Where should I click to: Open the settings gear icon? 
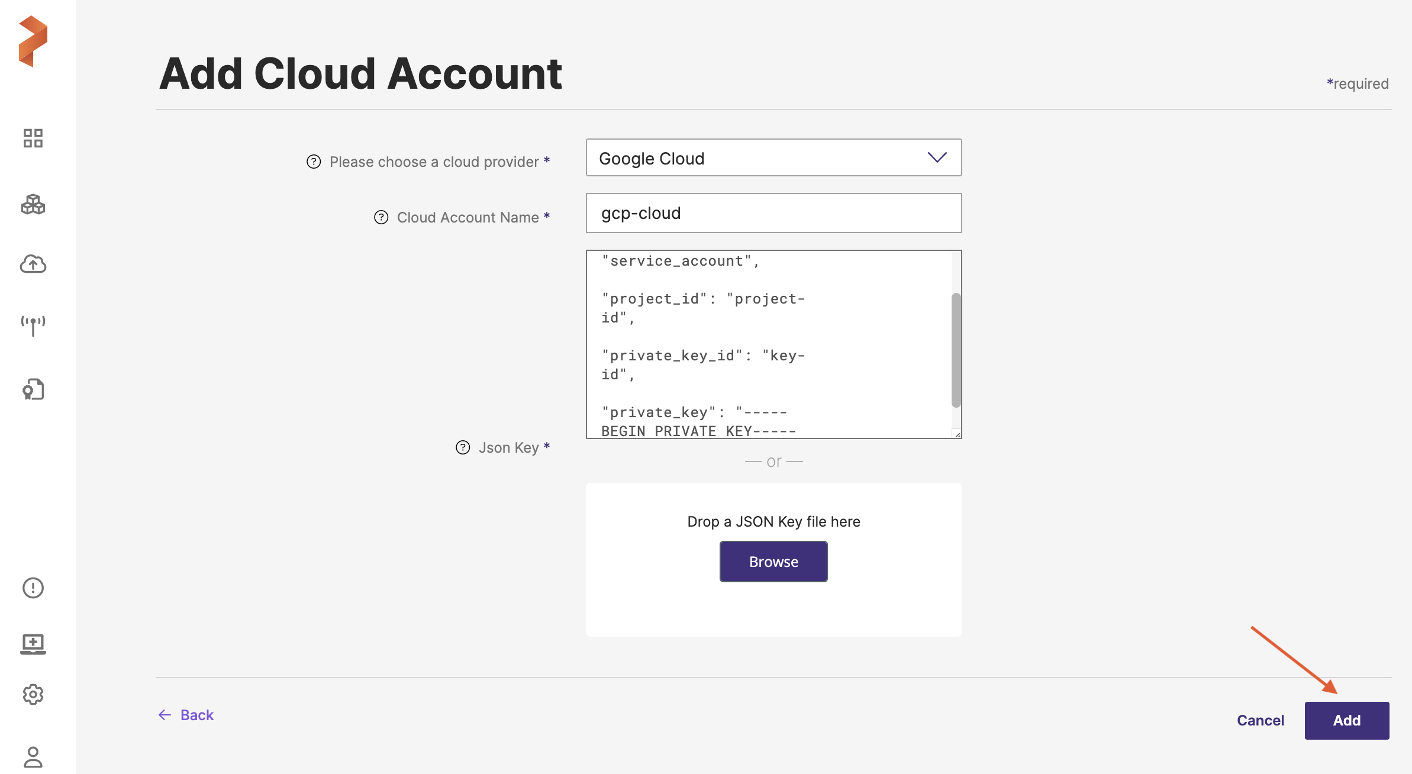(33, 694)
